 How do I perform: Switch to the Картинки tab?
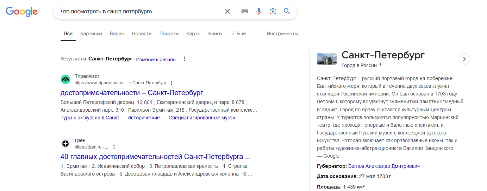[x=91, y=33]
